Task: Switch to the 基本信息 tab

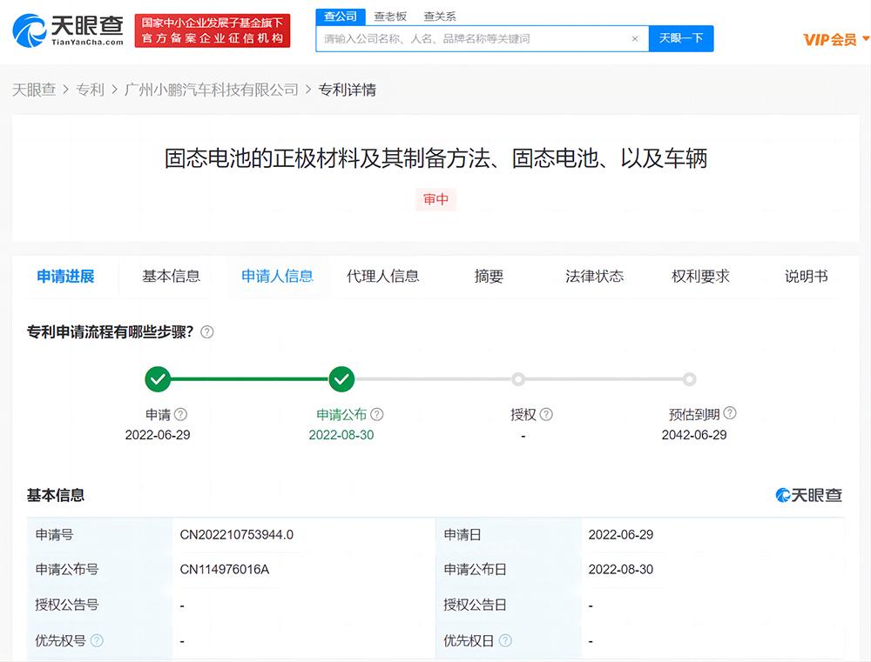Action: point(171,277)
